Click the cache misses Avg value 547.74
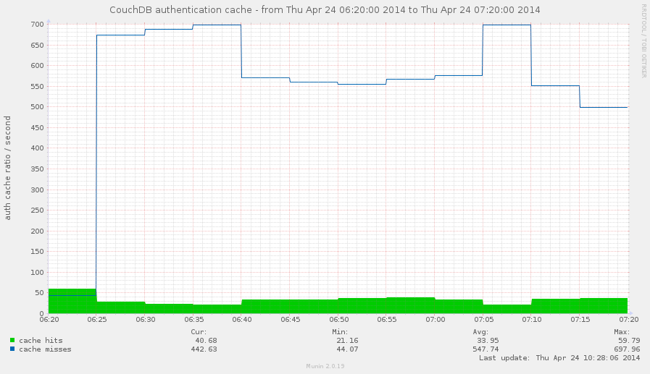Viewport: 650px width, 374px height. (x=486, y=349)
